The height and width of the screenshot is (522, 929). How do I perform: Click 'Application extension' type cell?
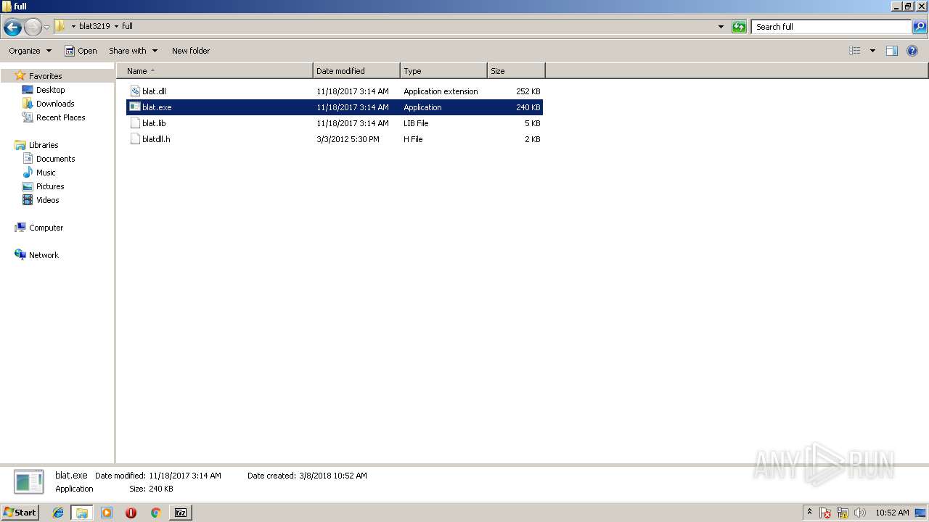pyautogui.click(x=441, y=91)
